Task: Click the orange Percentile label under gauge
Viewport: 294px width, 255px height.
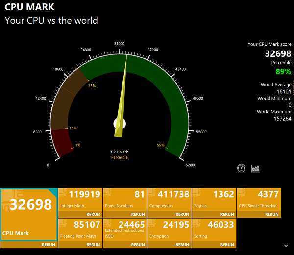Action: pyautogui.click(x=120, y=157)
